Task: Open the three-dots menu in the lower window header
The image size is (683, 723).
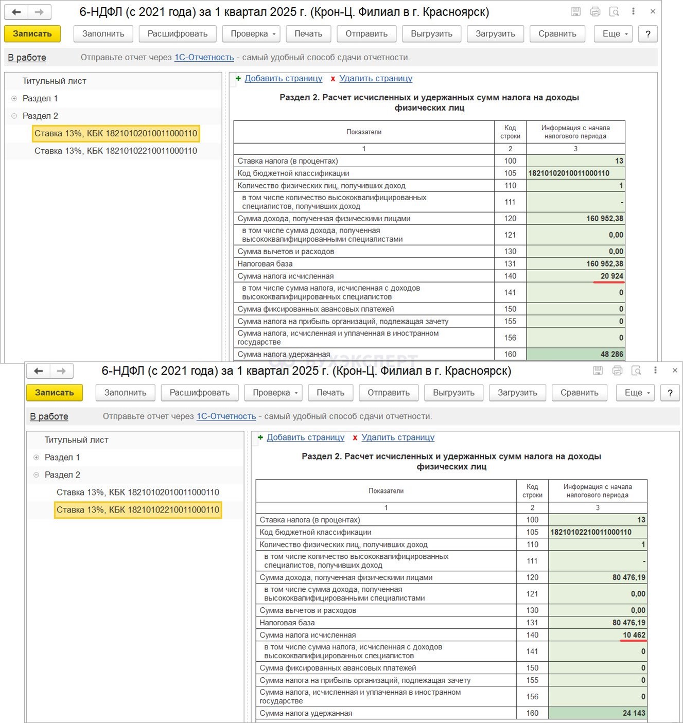Action: click(655, 371)
